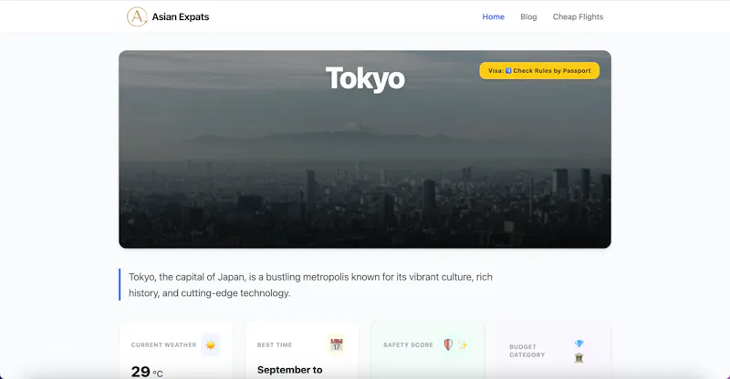The width and height of the screenshot is (730, 379).
Task: Click the diamond icon in Budget Category
Action: [x=579, y=343]
